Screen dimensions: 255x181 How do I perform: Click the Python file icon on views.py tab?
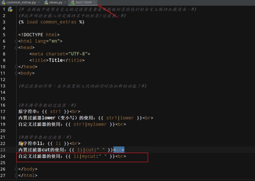46,2
